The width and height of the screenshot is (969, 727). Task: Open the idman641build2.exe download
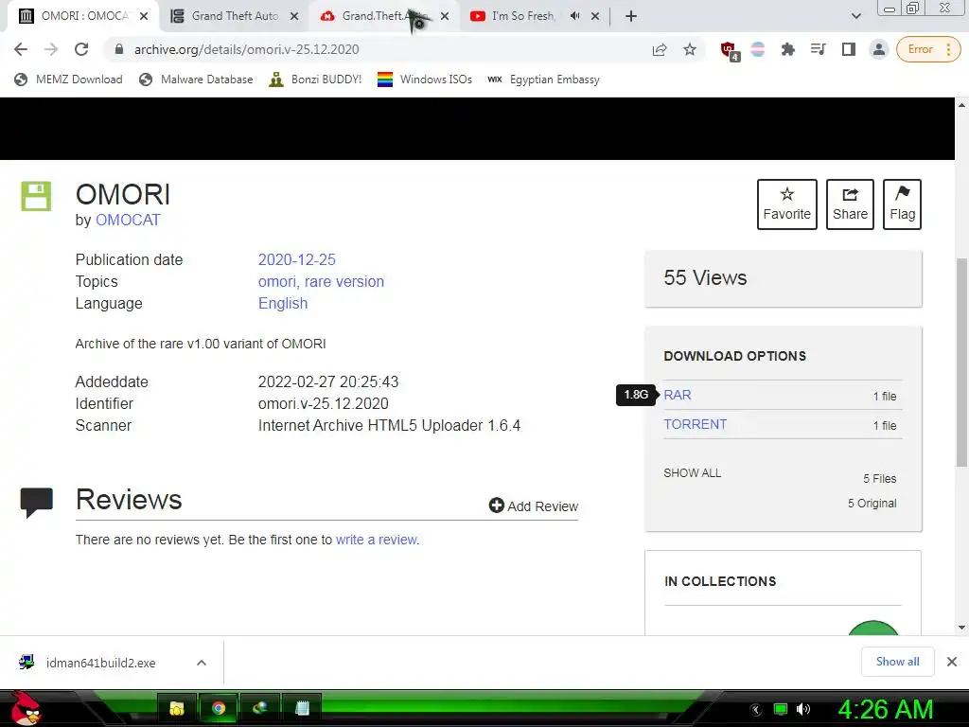tap(100, 663)
